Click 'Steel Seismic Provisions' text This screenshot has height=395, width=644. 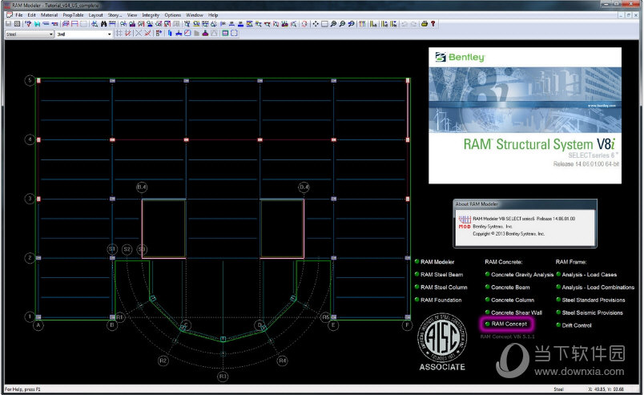(592, 312)
